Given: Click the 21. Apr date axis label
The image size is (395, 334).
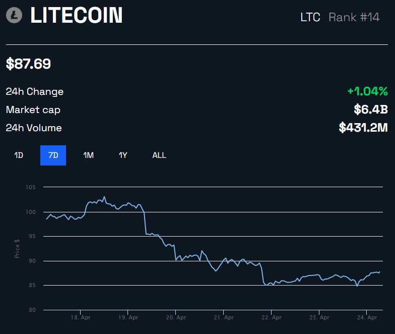Looking at the screenshot, I should pyautogui.click(x=223, y=318).
